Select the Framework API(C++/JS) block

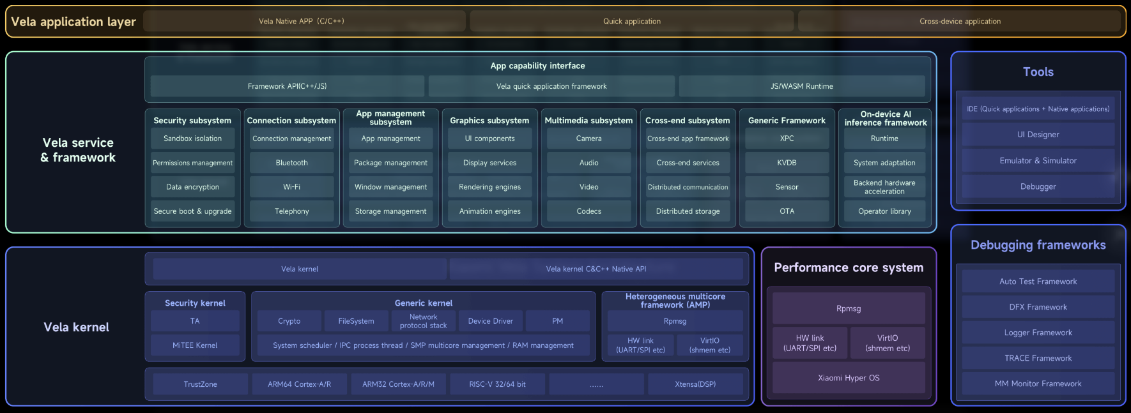(x=288, y=86)
